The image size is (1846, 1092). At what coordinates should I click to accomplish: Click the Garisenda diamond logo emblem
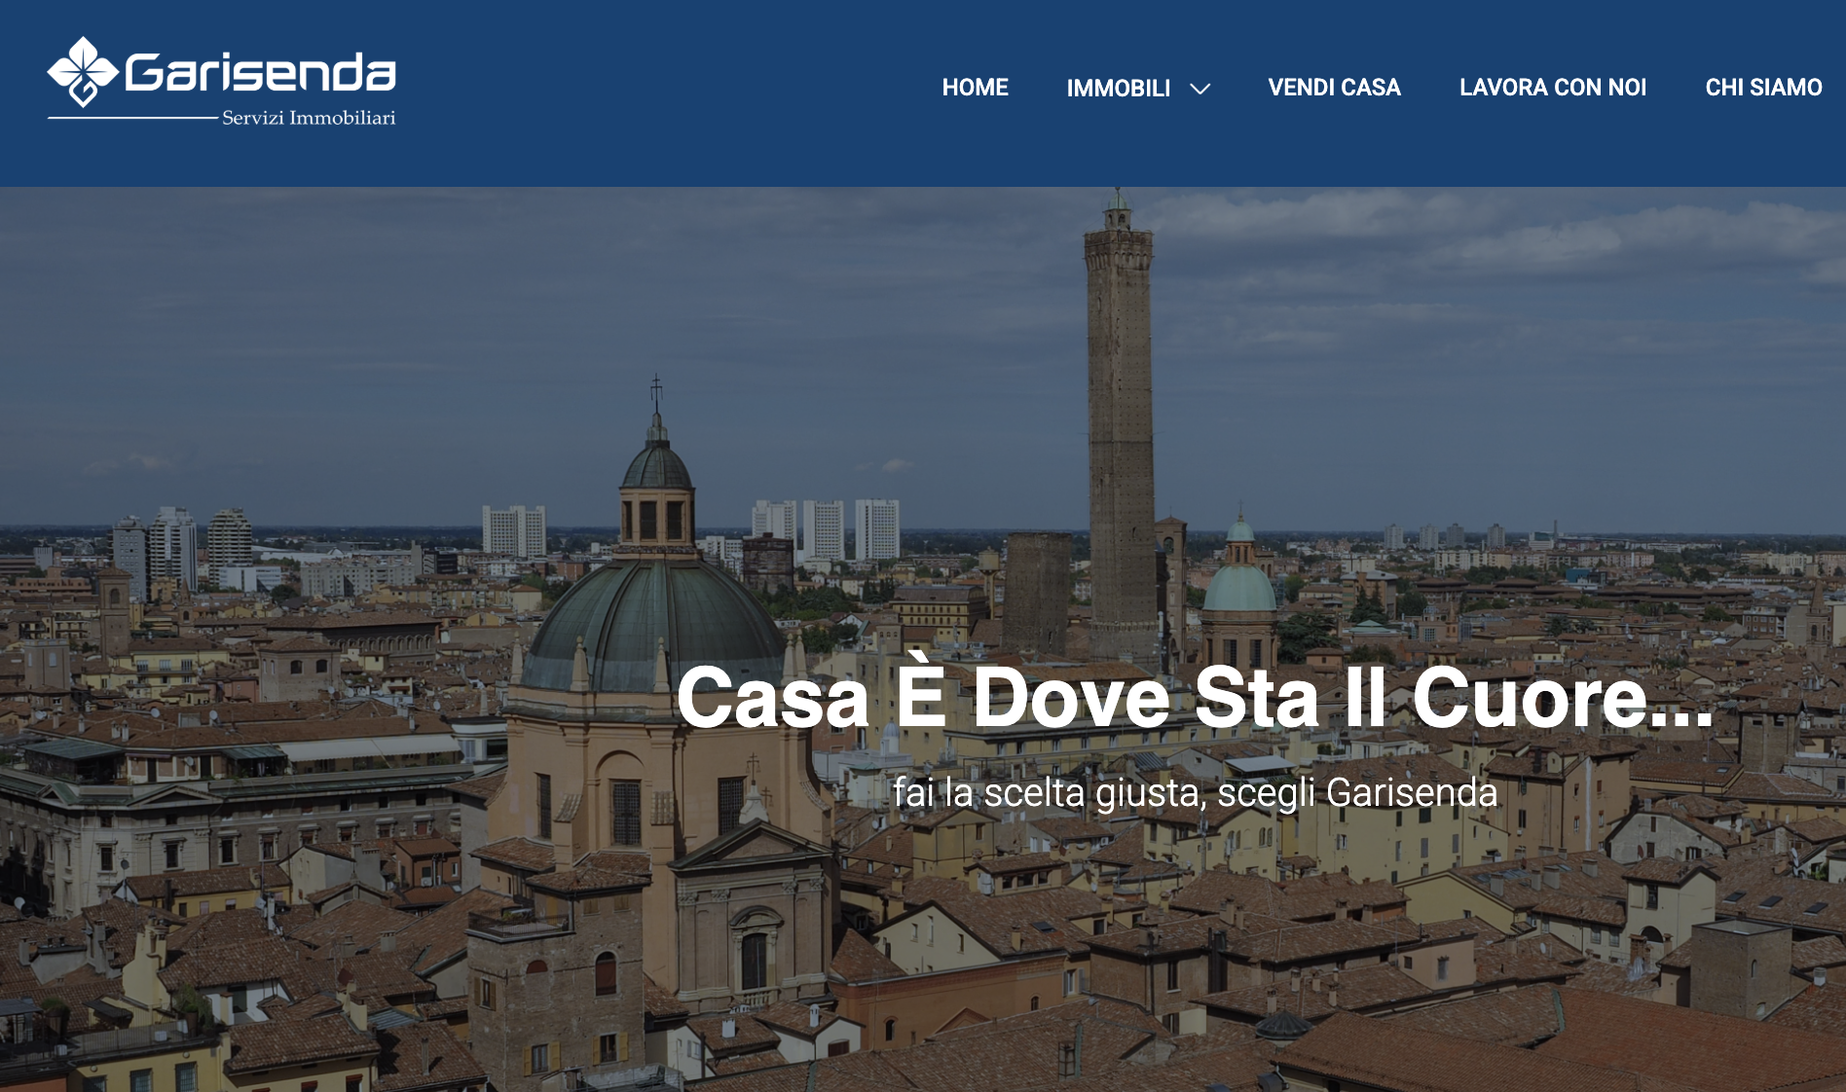point(83,72)
